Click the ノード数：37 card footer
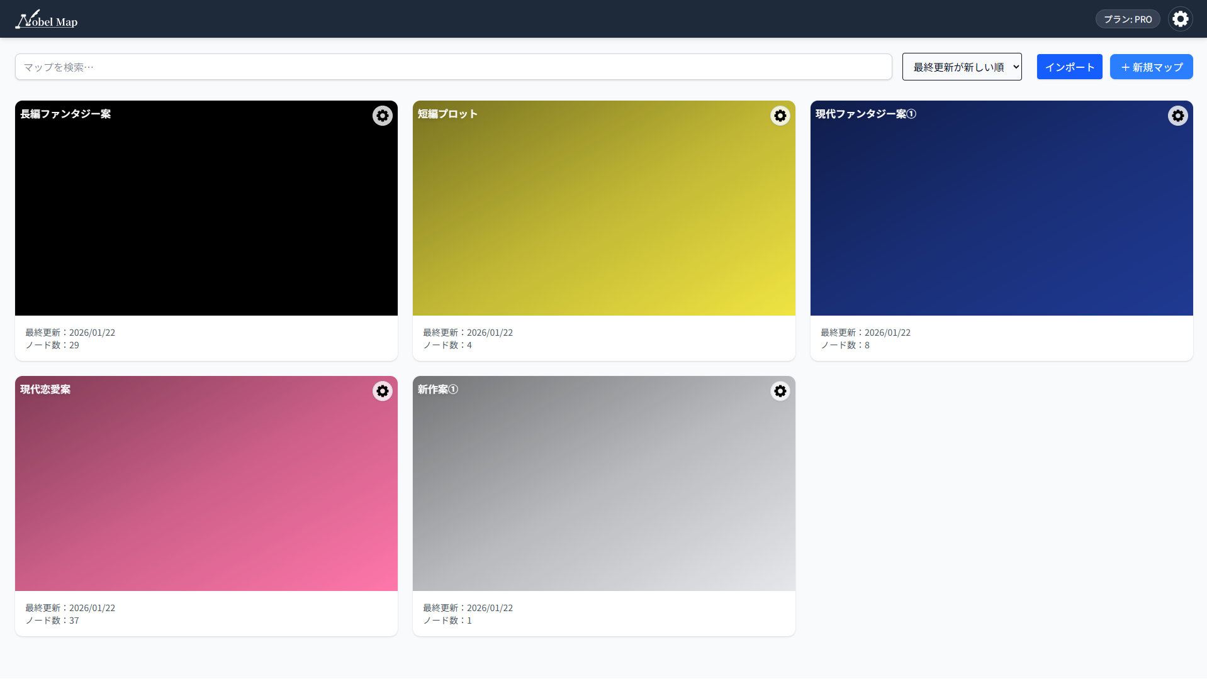Viewport: 1207px width, 679px height. tap(52, 621)
